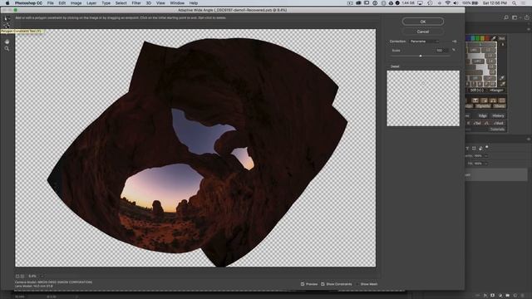
Task: Click the Photoshop share icon at top right
Action: point(526,17)
